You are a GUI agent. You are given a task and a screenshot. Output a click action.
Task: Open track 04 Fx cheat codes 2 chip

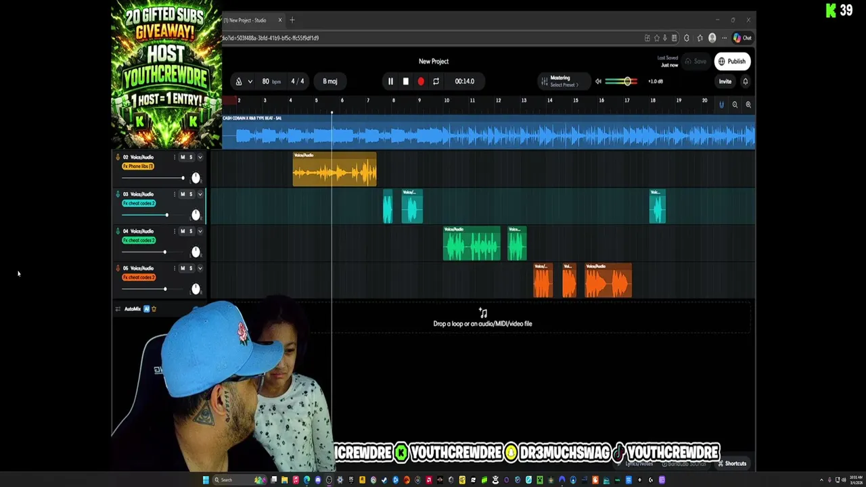pyautogui.click(x=139, y=240)
